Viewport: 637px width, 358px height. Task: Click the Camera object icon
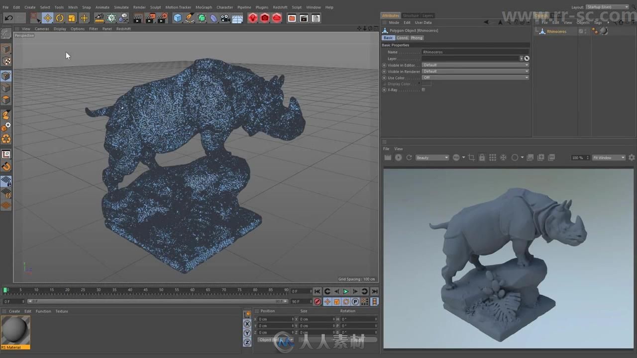pos(225,18)
